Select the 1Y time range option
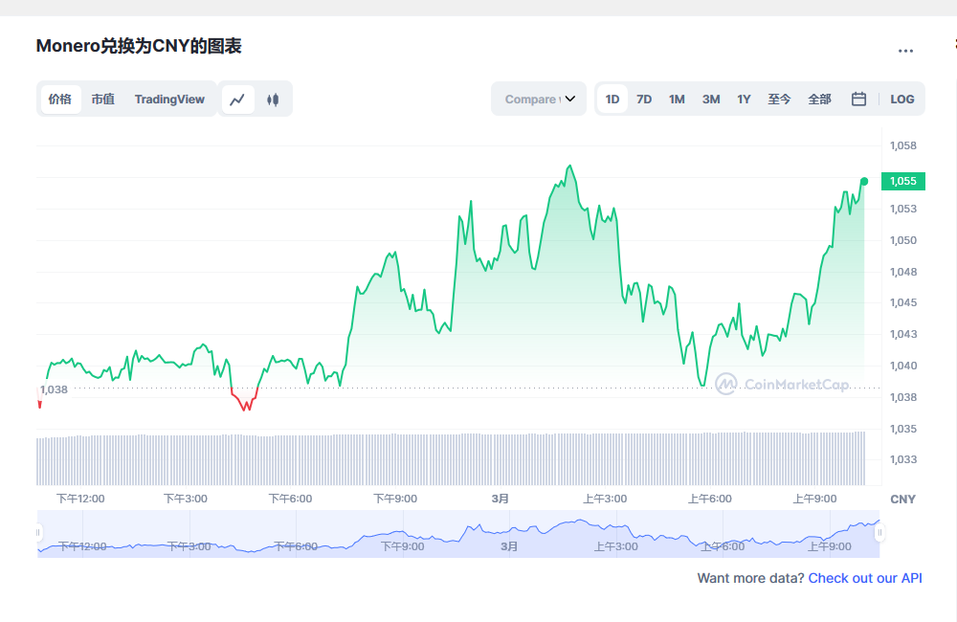The height and width of the screenshot is (622, 957). click(x=744, y=99)
